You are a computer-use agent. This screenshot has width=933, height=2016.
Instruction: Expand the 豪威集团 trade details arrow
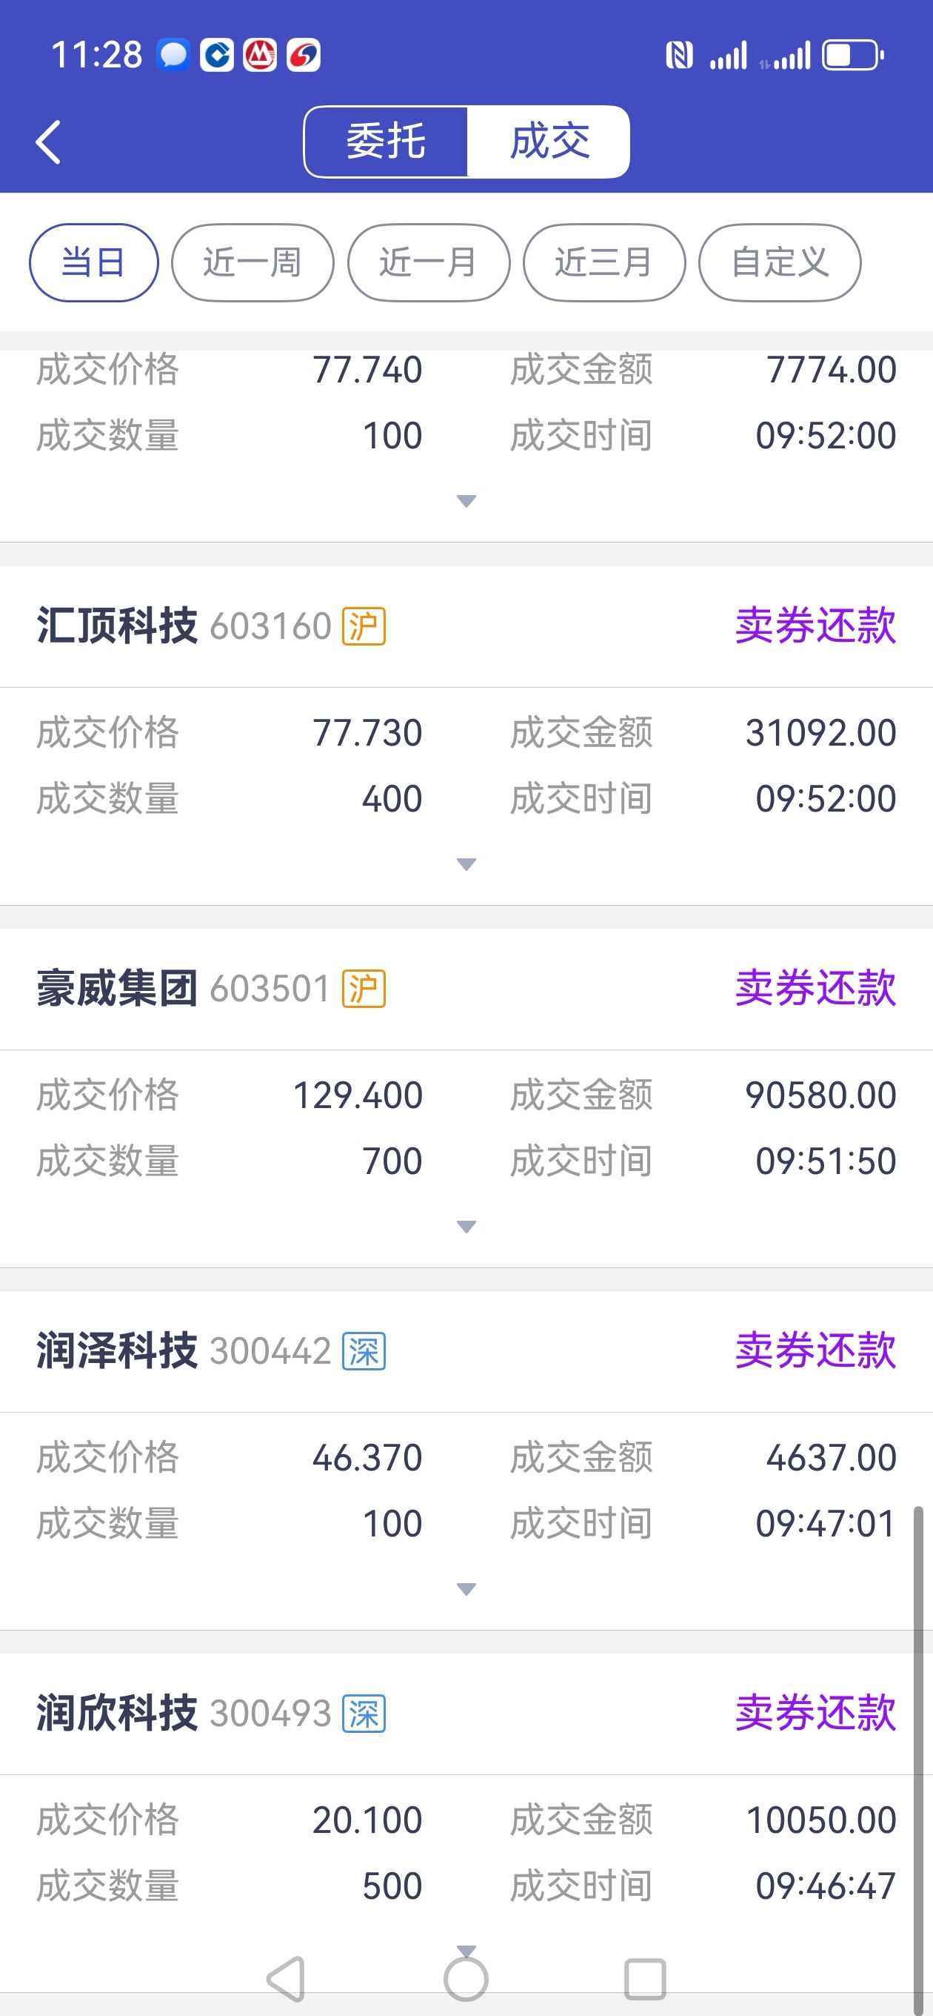(466, 1227)
